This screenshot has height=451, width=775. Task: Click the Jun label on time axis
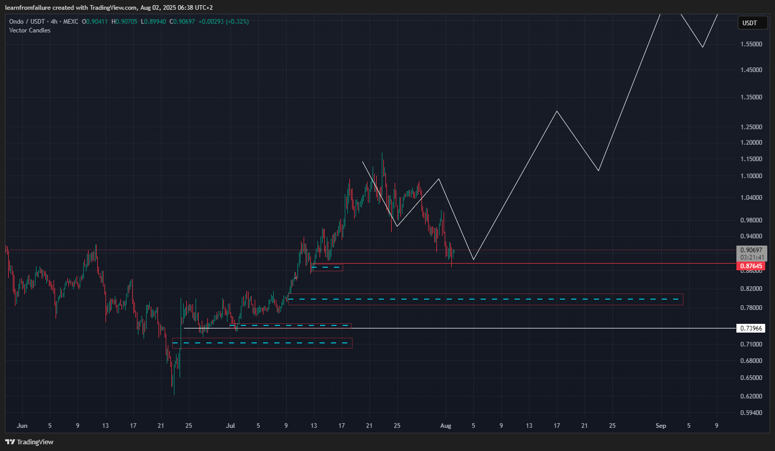tap(22, 426)
